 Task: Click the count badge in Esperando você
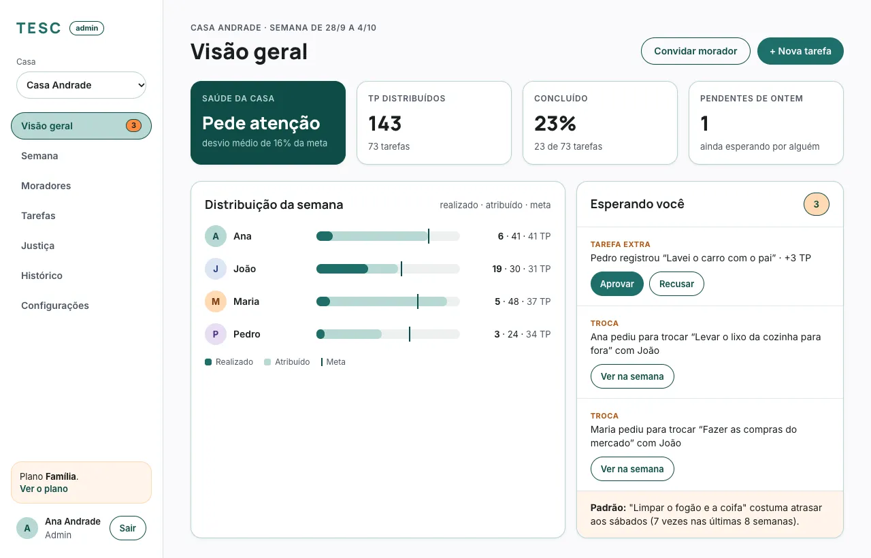(x=817, y=204)
